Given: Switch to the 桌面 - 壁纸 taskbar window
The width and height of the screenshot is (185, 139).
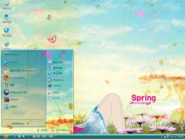Looking at the screenshot, I should point(44,136).
